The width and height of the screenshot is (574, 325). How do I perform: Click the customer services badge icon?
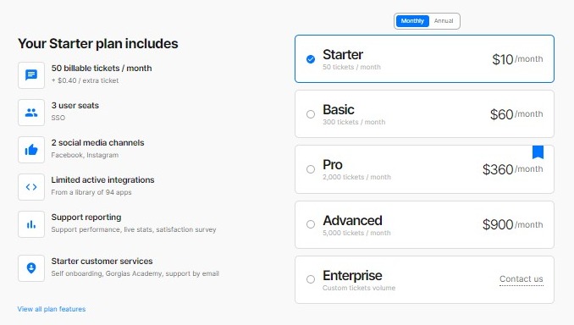[31, 268]
